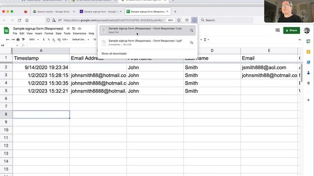Screen dimensions: 314x176
Task: Show PDF download in folder
Action: pos(192,43)
